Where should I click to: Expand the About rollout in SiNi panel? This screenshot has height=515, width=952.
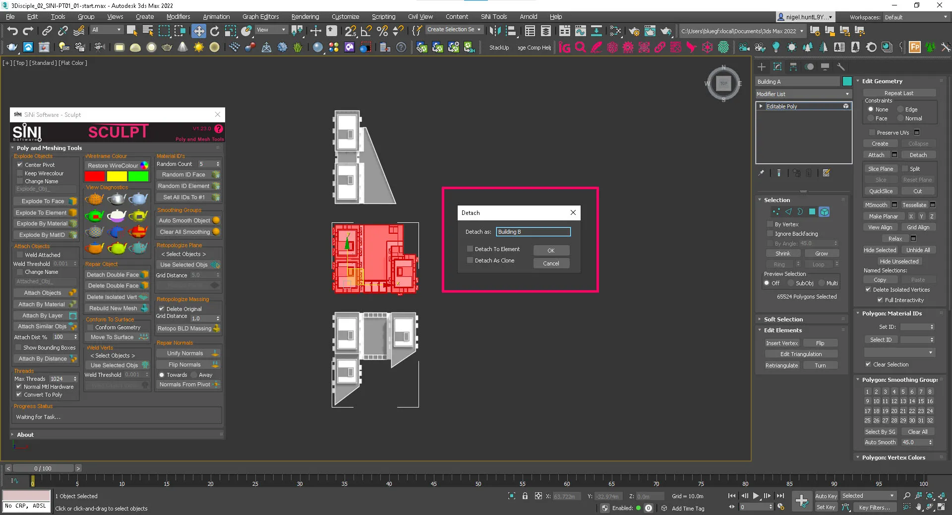click(25, 435)
